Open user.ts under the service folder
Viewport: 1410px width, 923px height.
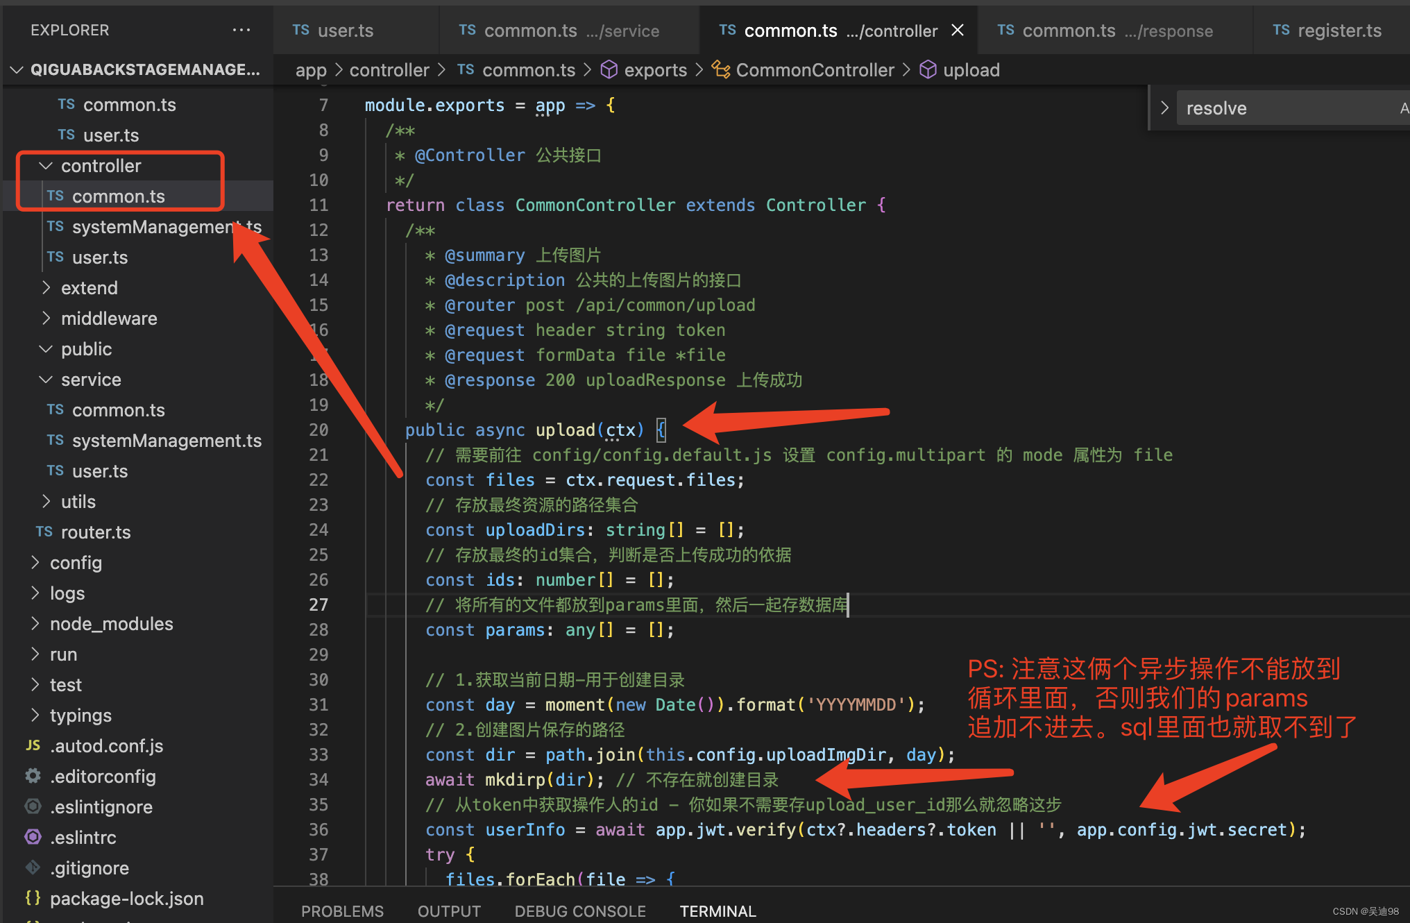(x=138, y=471)
